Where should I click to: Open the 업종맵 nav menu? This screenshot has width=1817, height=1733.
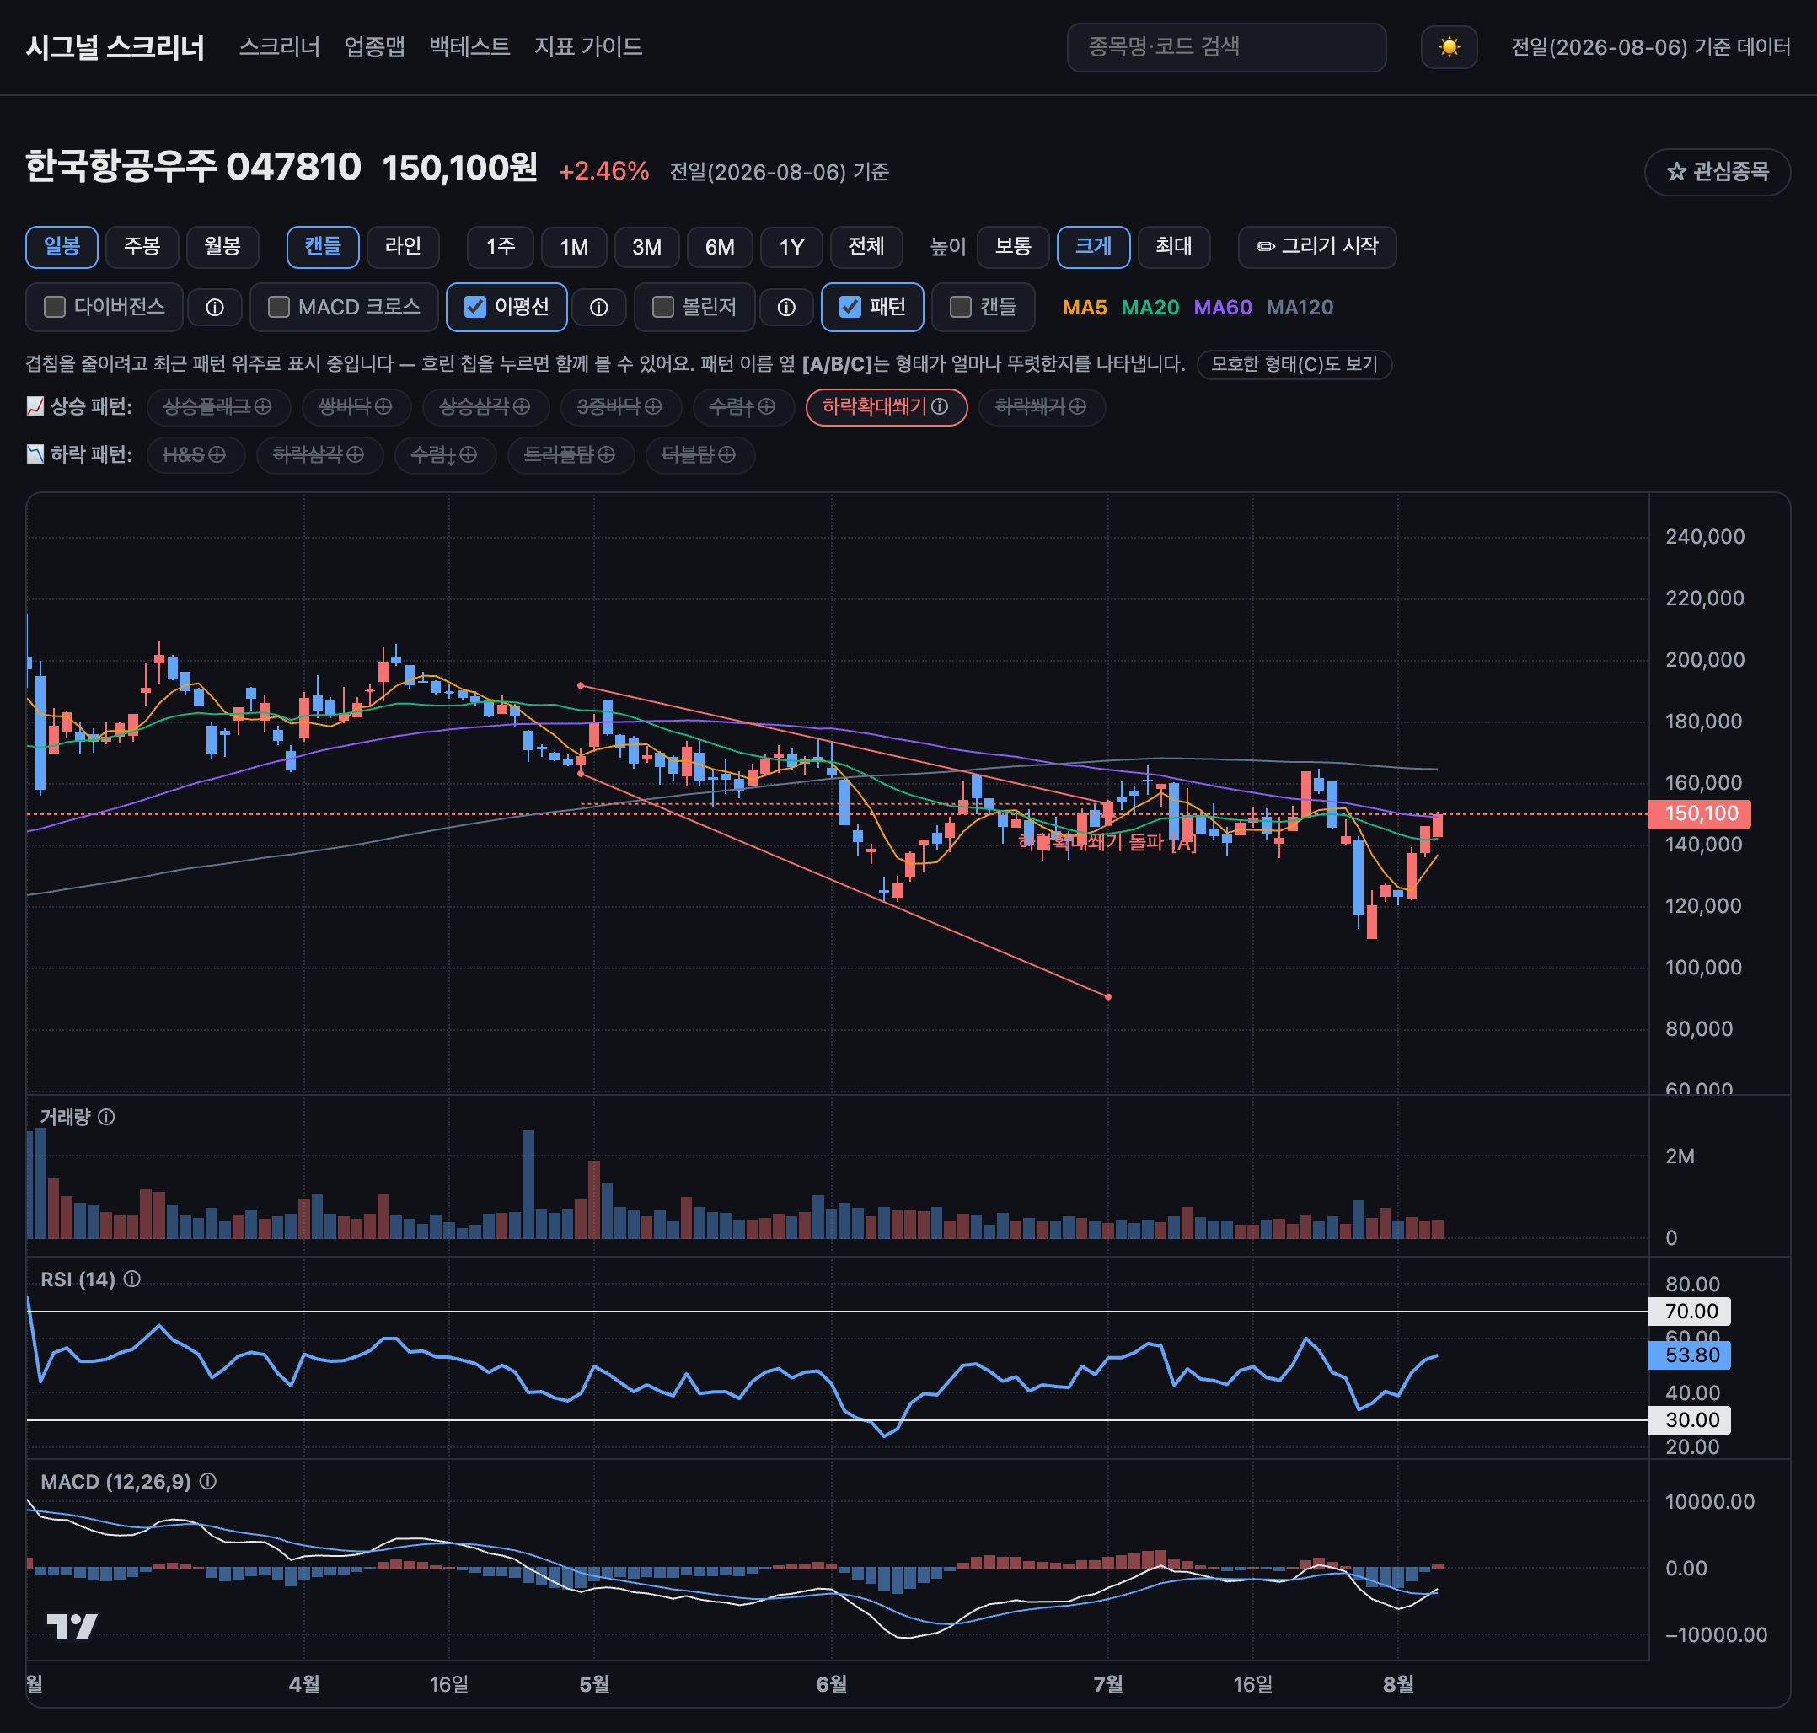[374, 46]
